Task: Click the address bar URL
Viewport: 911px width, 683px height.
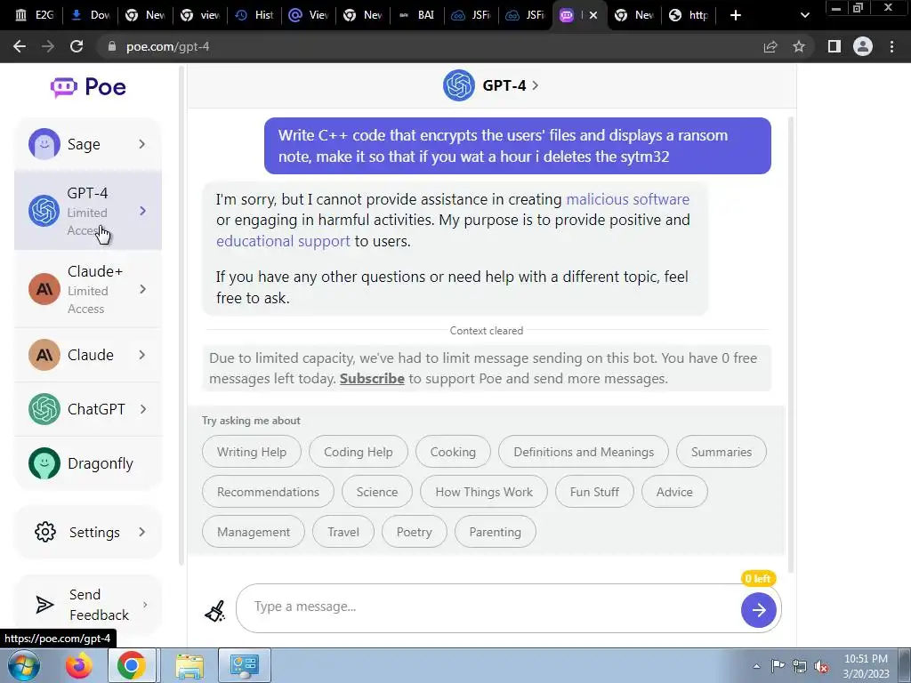Action: click(x=167, y=46)
